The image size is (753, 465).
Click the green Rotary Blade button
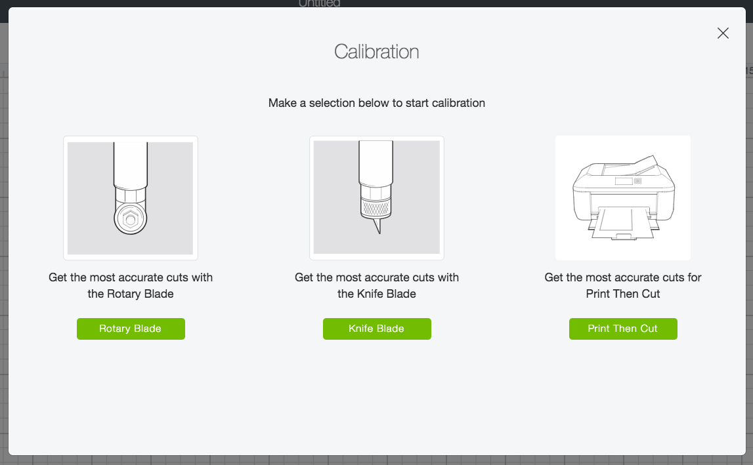click(131, 329)
